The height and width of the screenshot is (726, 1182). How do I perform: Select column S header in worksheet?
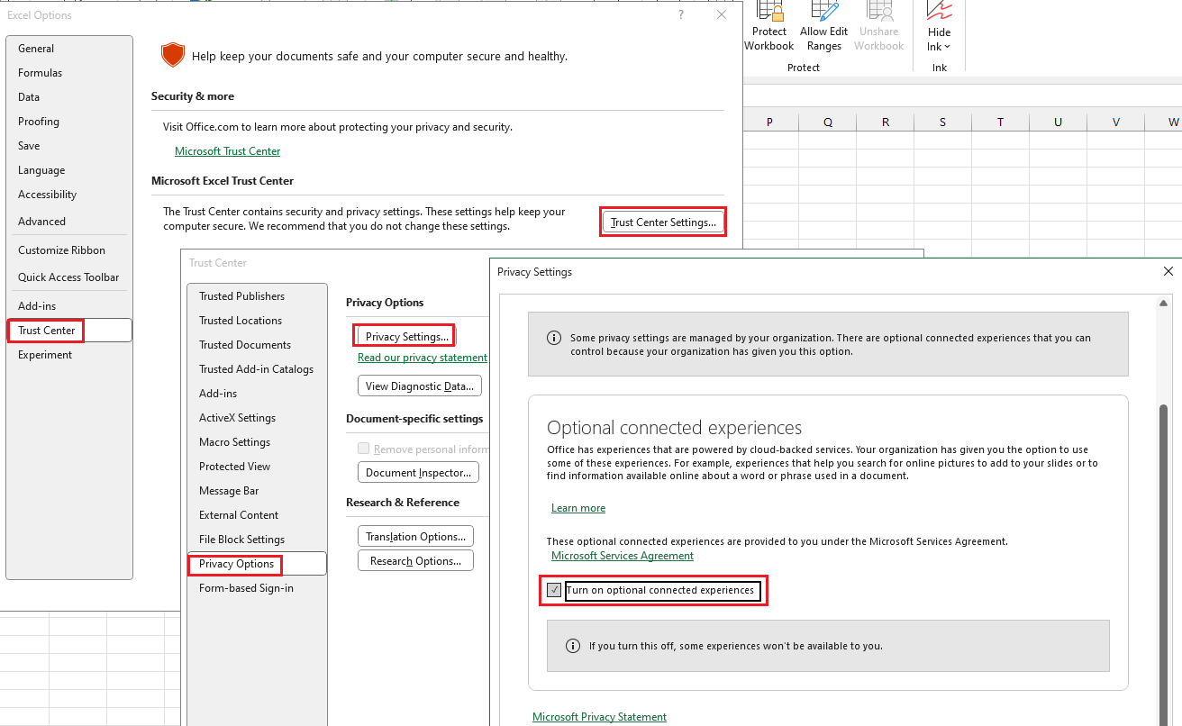tap(943, 122)
